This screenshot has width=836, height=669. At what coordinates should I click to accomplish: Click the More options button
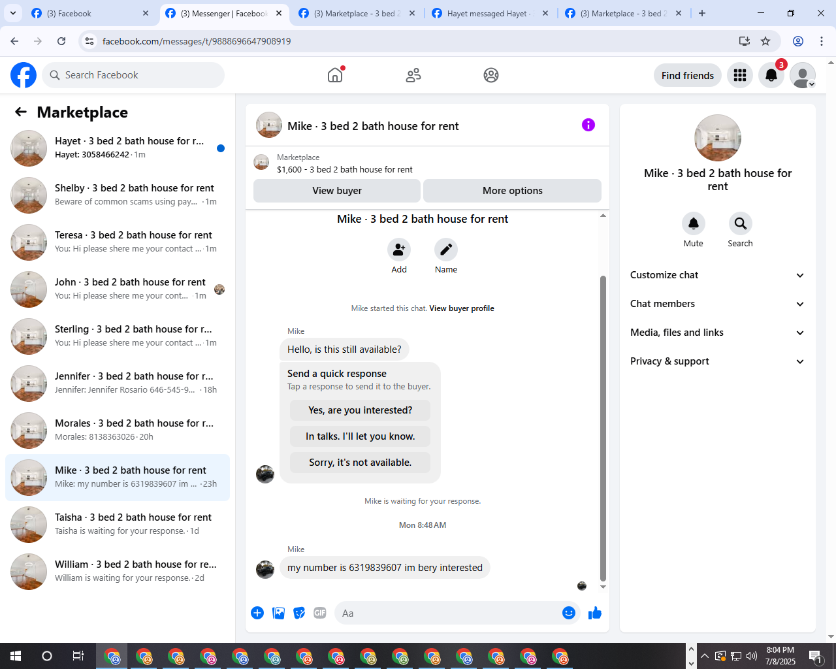pos(513,191)
